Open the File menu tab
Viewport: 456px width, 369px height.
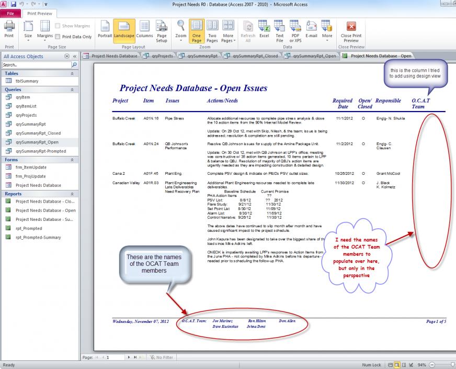[x=10, y=14]
